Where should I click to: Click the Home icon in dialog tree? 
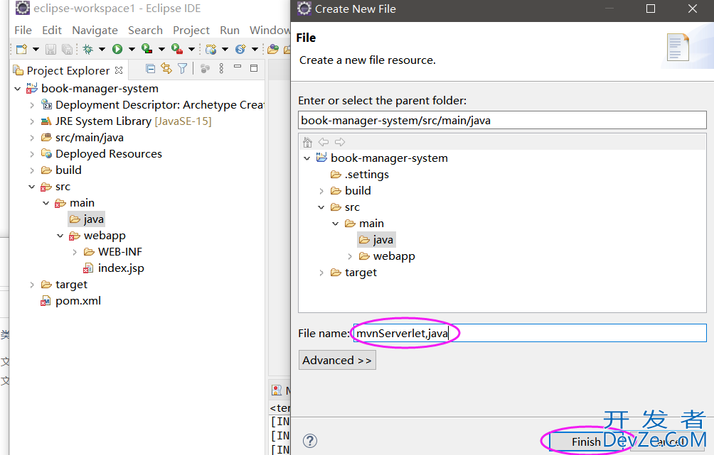tap(307, 142)
